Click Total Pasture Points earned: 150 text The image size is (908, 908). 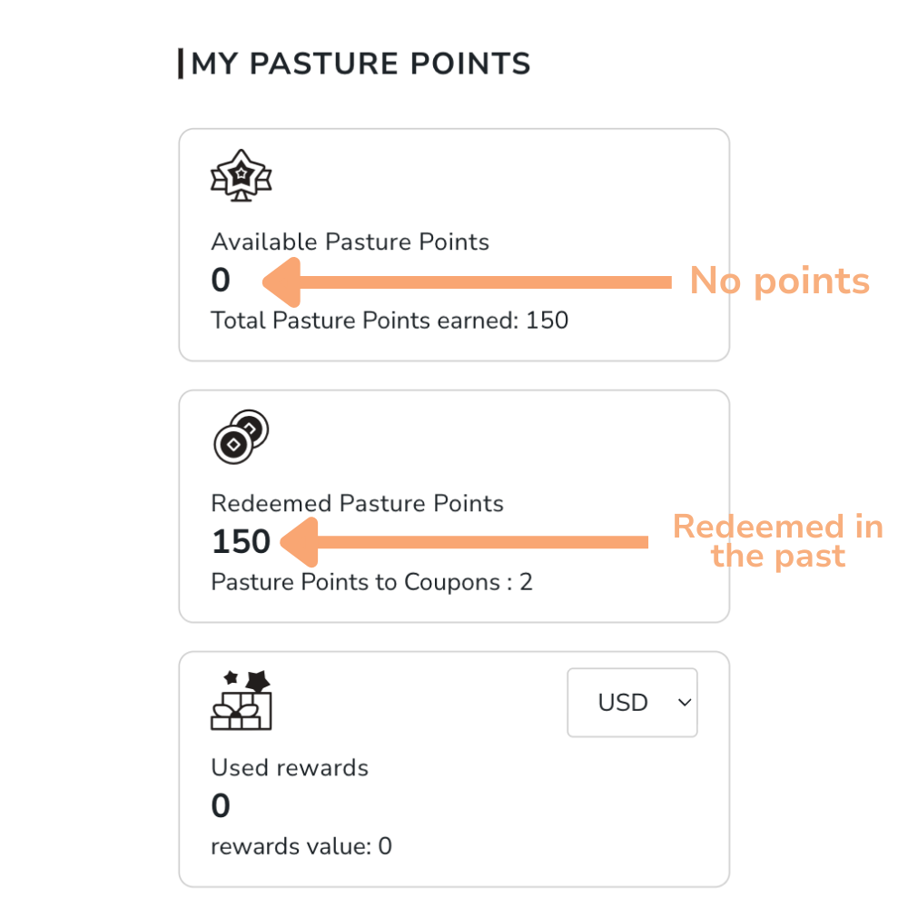390,320
